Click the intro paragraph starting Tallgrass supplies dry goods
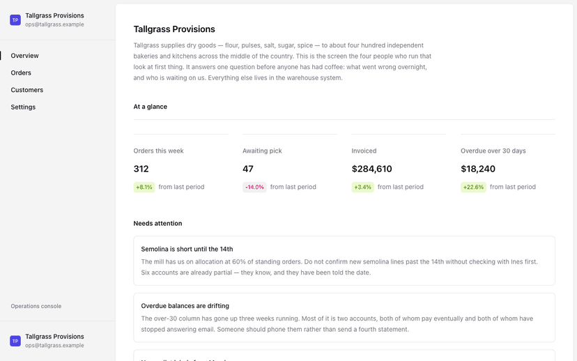The image size is (577, 361). [x=282, y=61]
